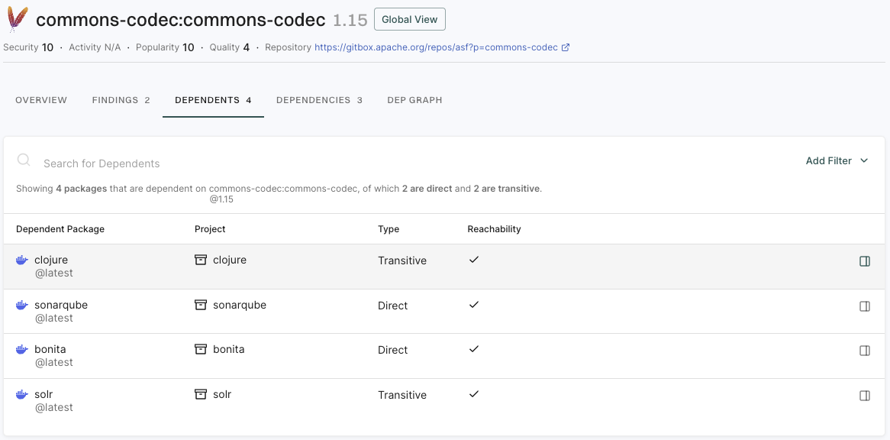Switch to the Overview tab
This screenshot has height=440, width=890.
(x=41, y=100)
